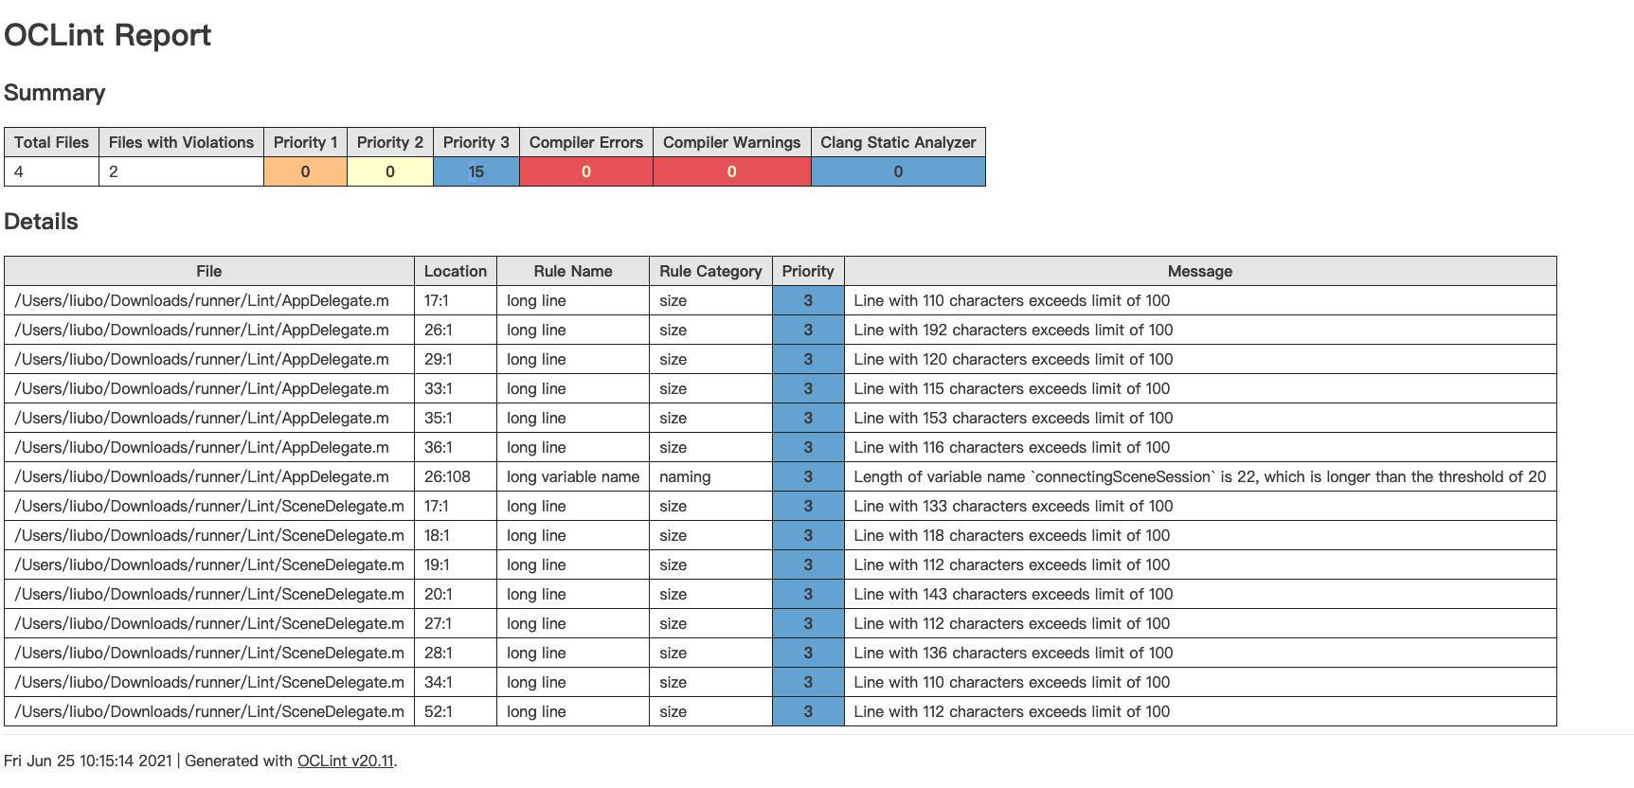Click the 'Line with 192 characters' message
This screenshot has width=1634, height=788.
1013,330
